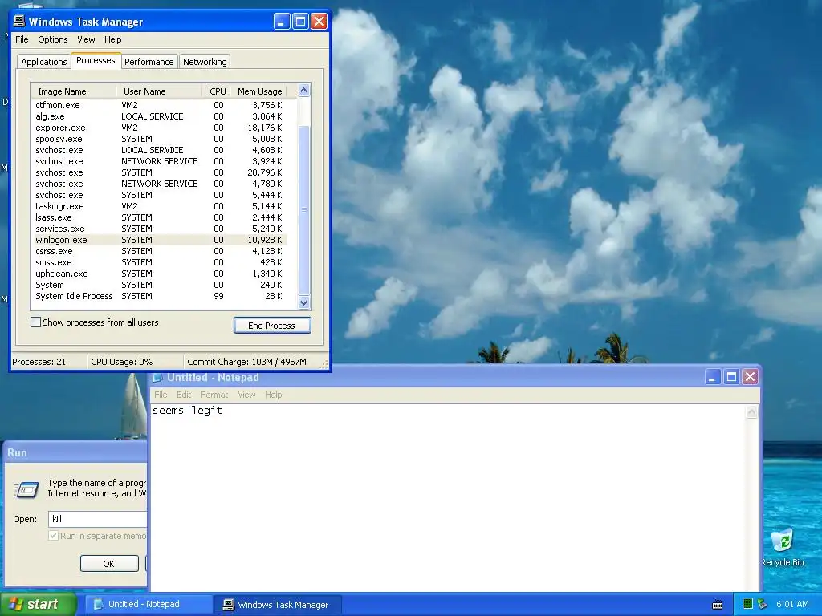
Task: Click Commit Charge in the status bar
Action: click(x=246, y=362)
